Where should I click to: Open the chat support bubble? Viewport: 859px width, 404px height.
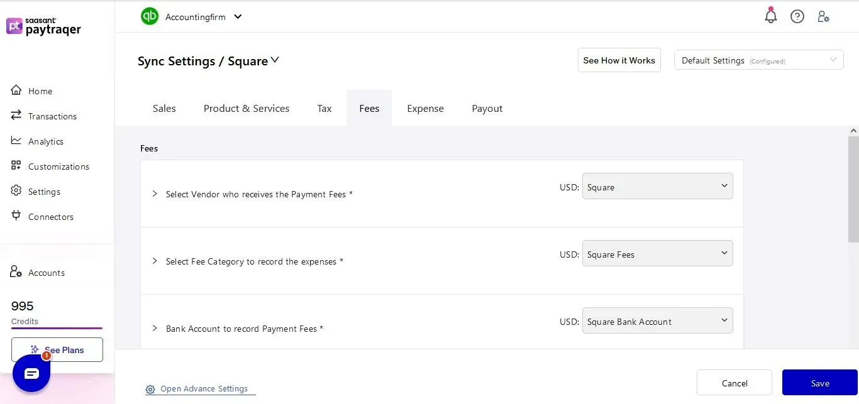coord(31,373)
